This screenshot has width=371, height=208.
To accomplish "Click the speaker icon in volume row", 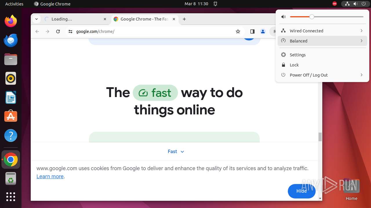I will 283,17.
